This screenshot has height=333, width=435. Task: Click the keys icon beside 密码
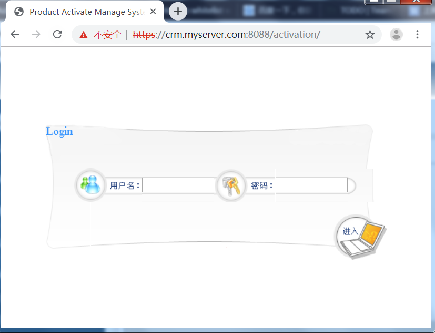pyautogui.click(x=231, y=185)
